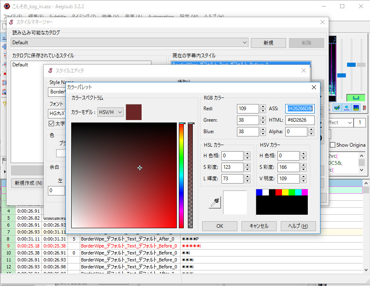Select subtitle row 12 starting 0:00:26.93
Screen dimensions: 370x286
(182, 267)
